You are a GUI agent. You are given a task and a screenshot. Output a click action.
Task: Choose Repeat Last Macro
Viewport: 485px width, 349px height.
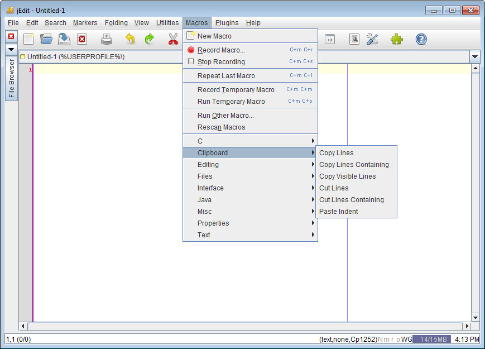[250, 76]
